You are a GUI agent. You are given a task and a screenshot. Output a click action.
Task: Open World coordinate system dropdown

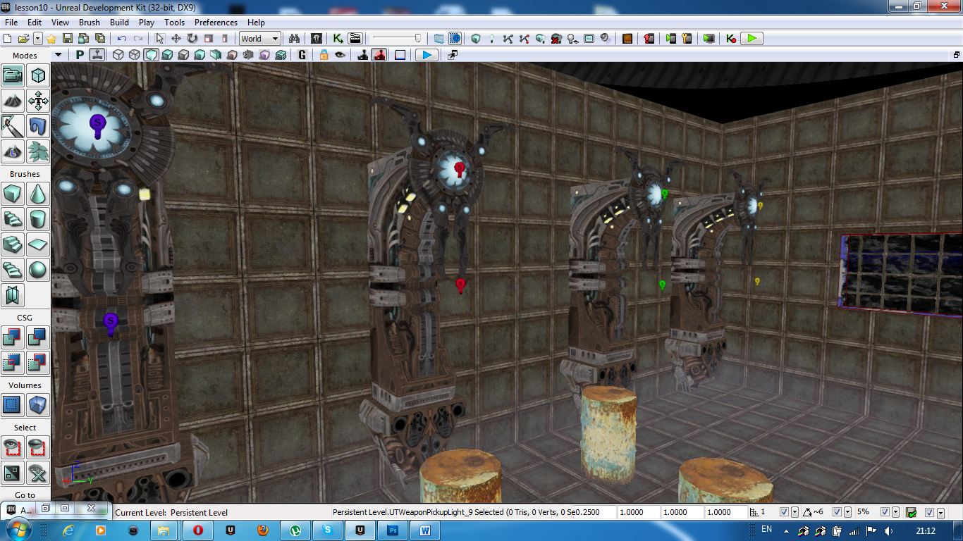point(260,39)
